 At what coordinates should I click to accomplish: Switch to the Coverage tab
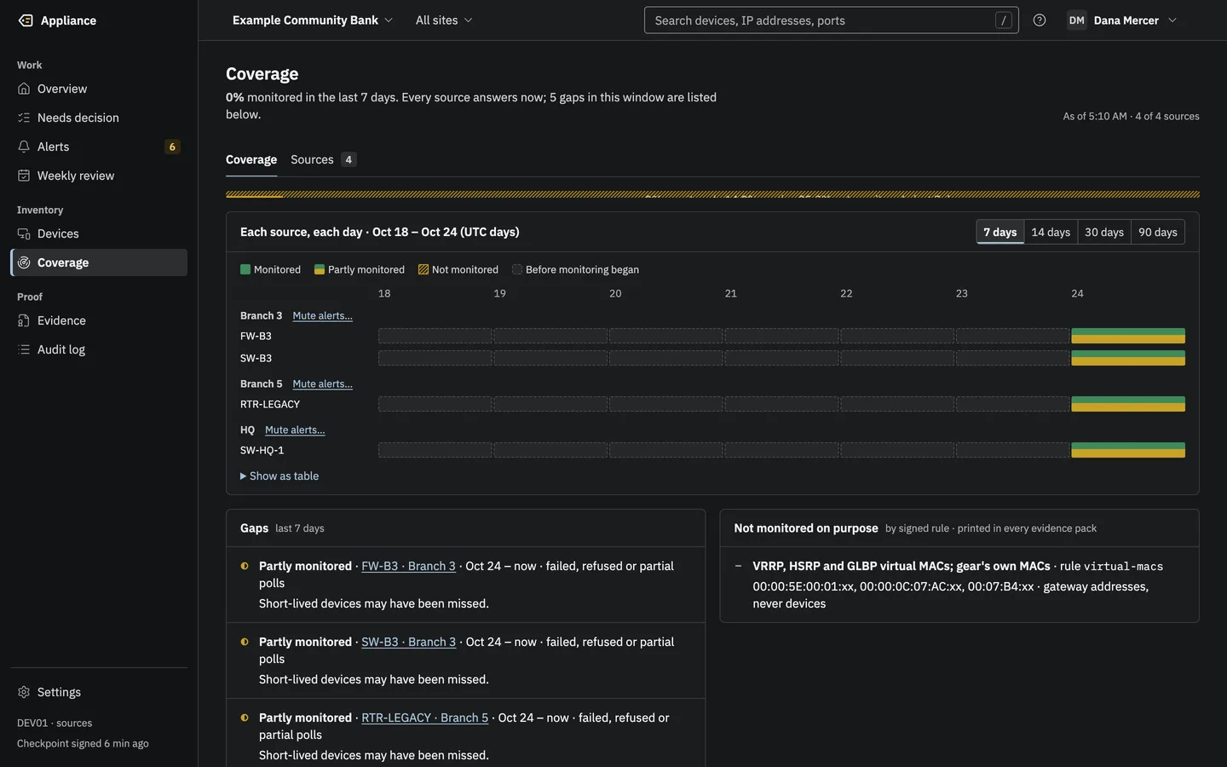point(251,159)
